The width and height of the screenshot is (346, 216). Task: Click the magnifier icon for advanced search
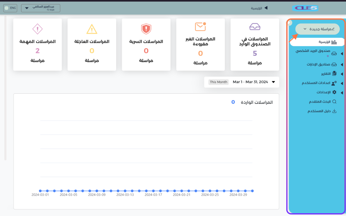click(x=334, y=102)
